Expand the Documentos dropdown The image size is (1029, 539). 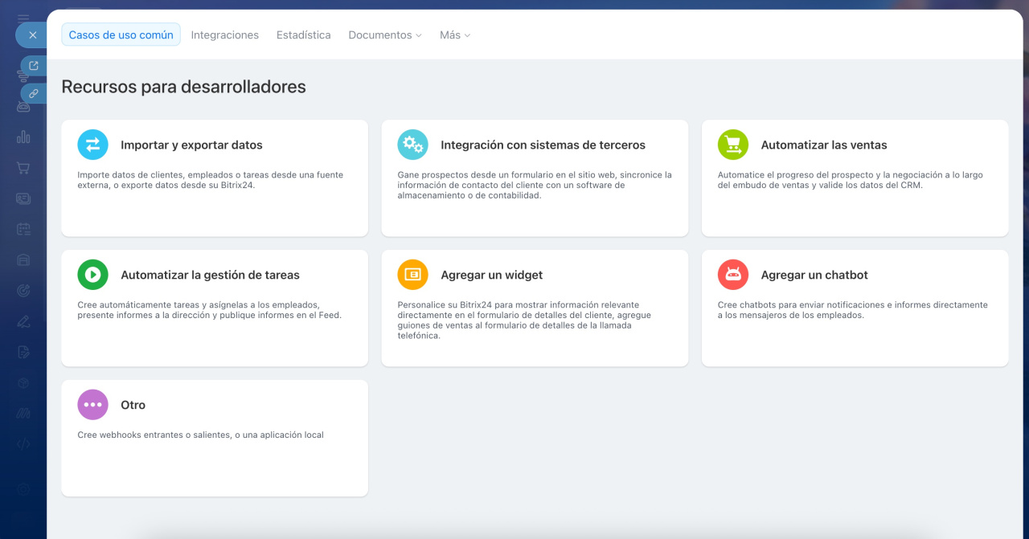[x=385, y=35]
